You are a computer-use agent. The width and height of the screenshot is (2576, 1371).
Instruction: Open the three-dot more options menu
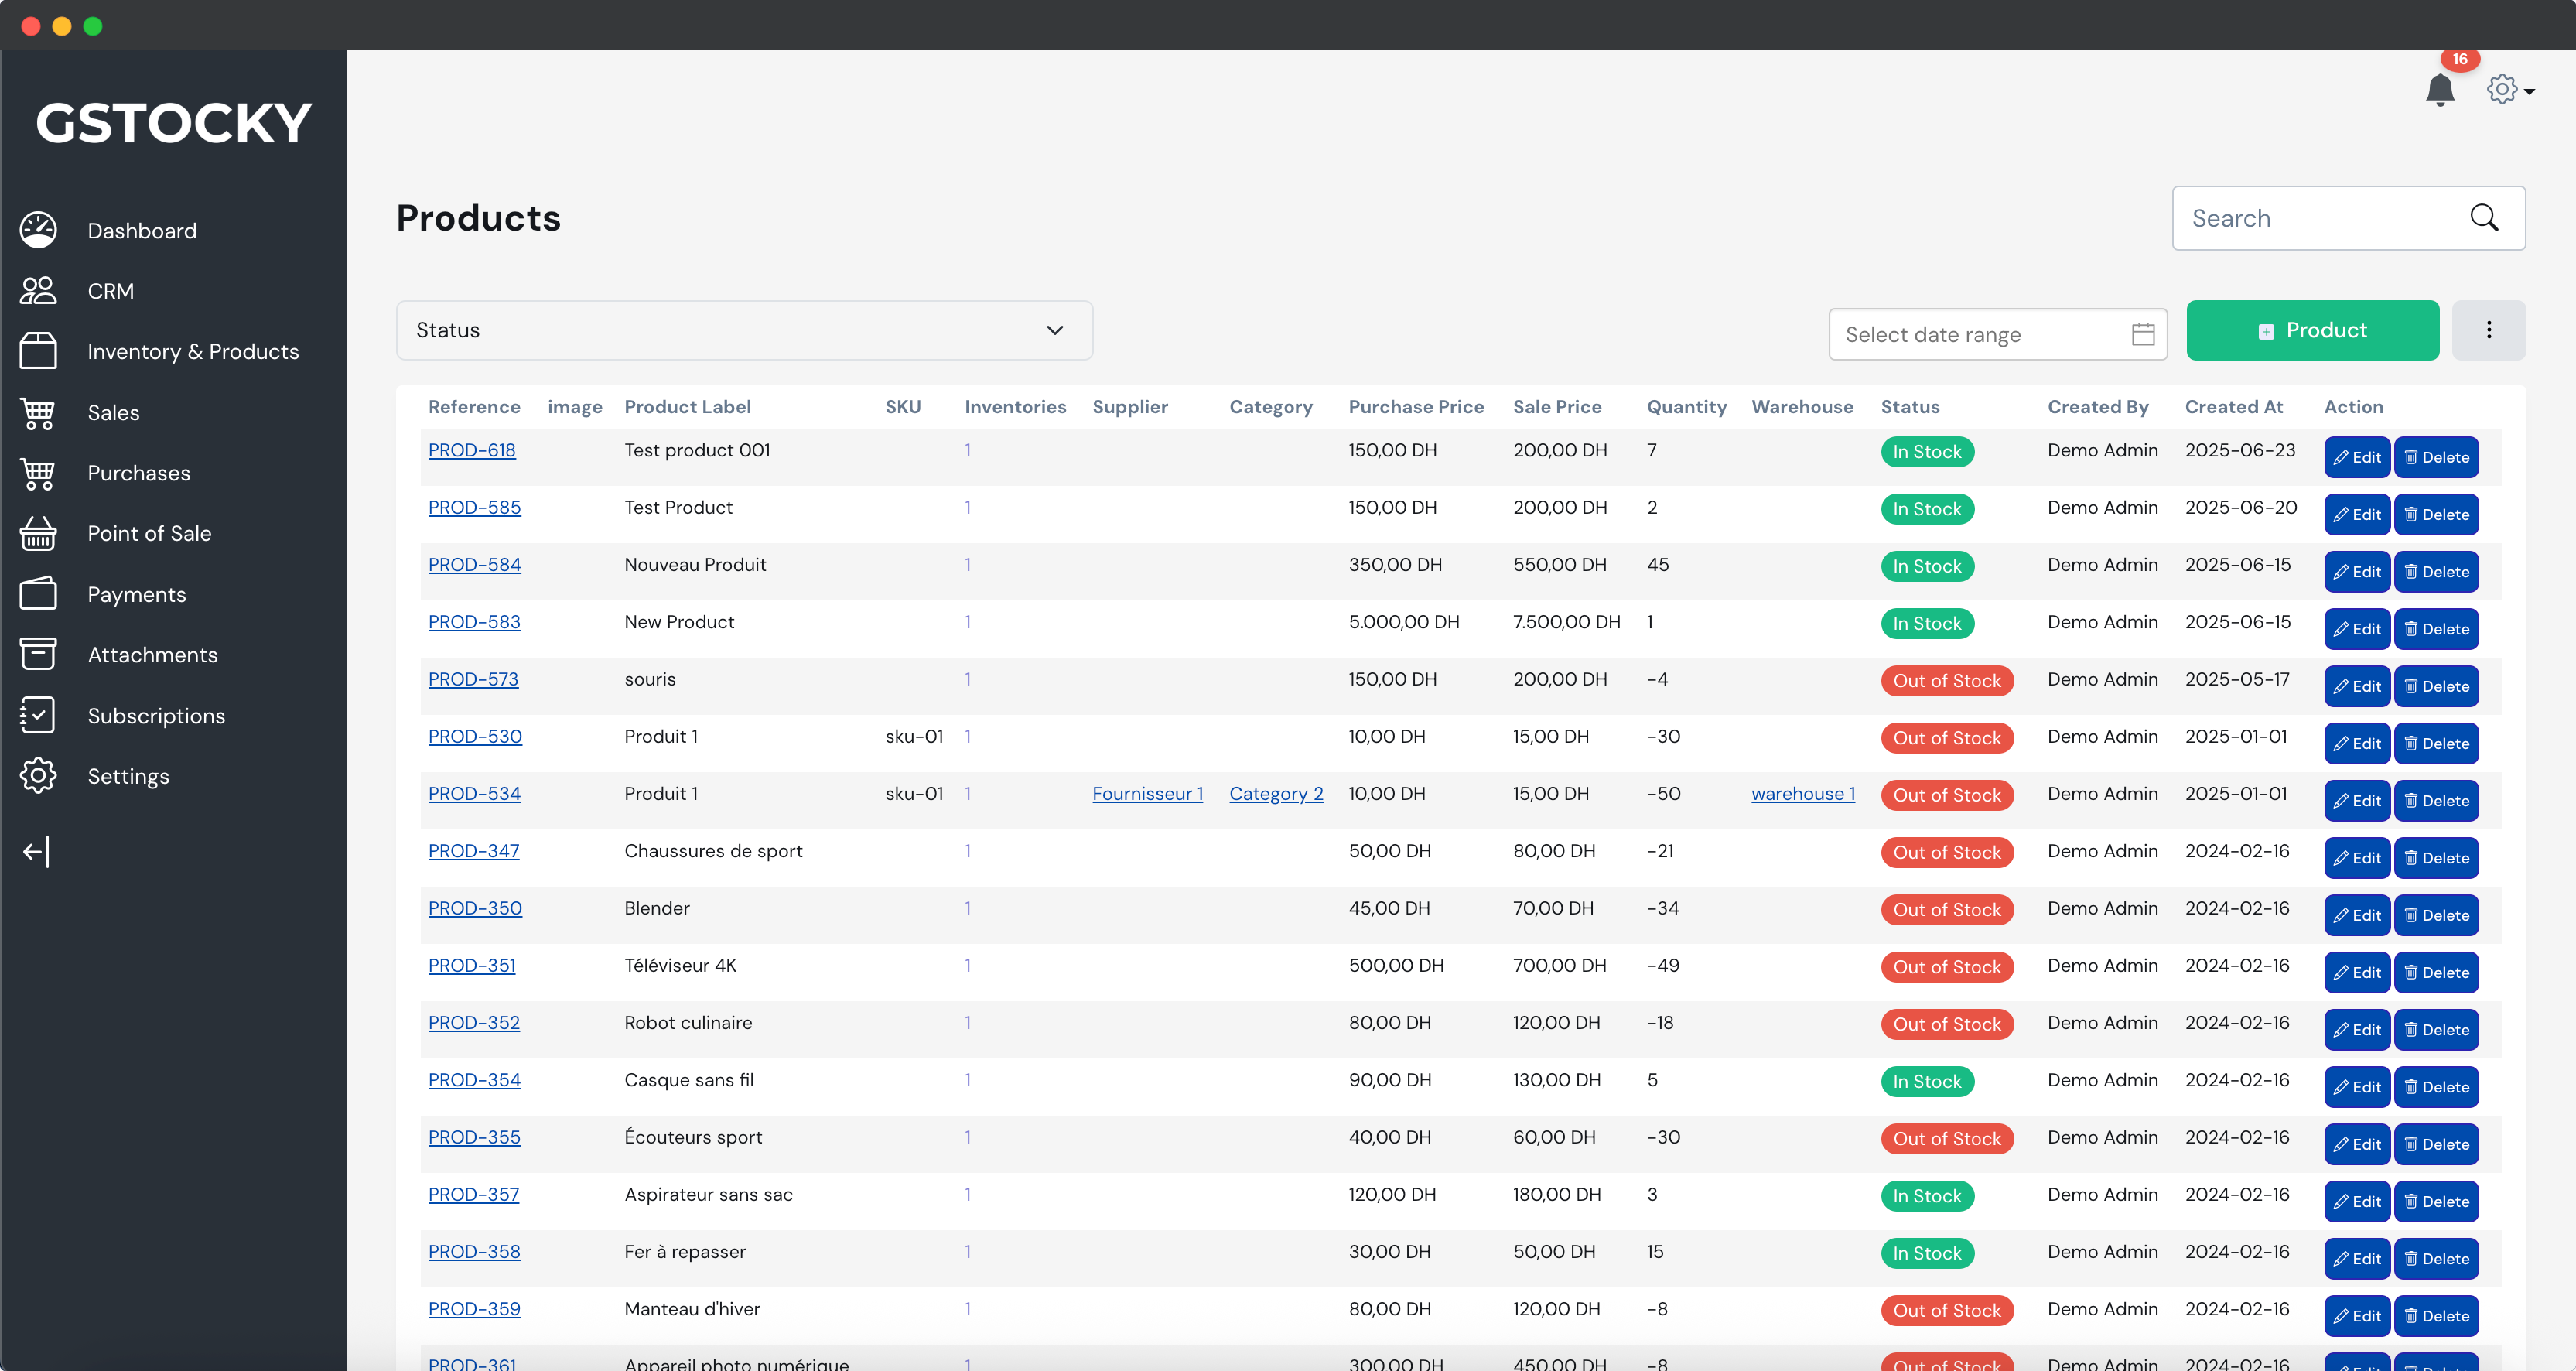[x=2489, y=330]
